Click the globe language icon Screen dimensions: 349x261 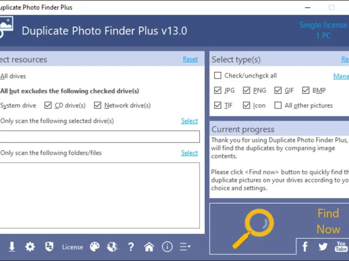(113, 247)
